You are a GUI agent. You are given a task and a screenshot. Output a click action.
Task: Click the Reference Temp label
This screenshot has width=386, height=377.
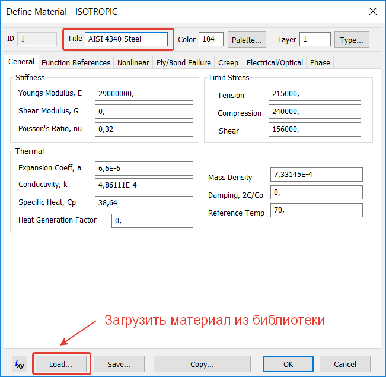tap(236, 213)
